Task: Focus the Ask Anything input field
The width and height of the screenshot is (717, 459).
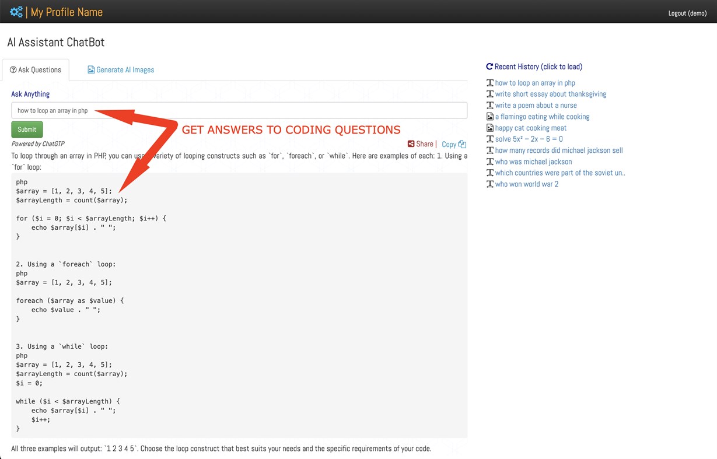Action: pyautogui.click(x=239, y=110)
